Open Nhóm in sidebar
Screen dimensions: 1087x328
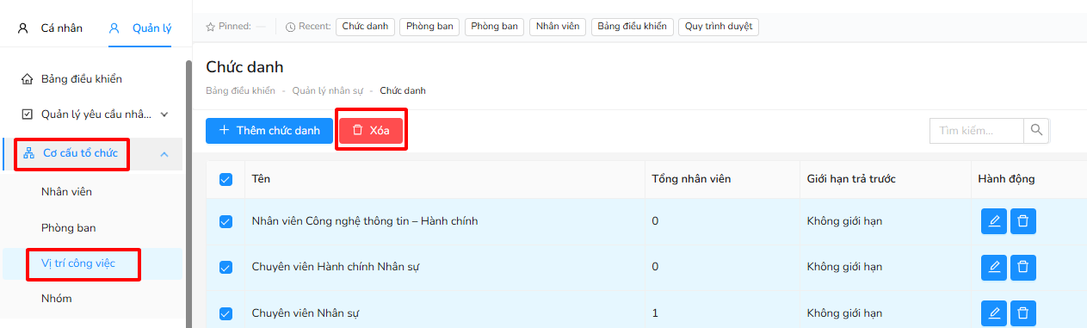click(x=56, y=299)
